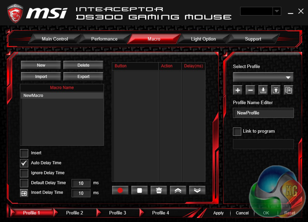Uncheck Auto Delay Time

coord(24,163)
